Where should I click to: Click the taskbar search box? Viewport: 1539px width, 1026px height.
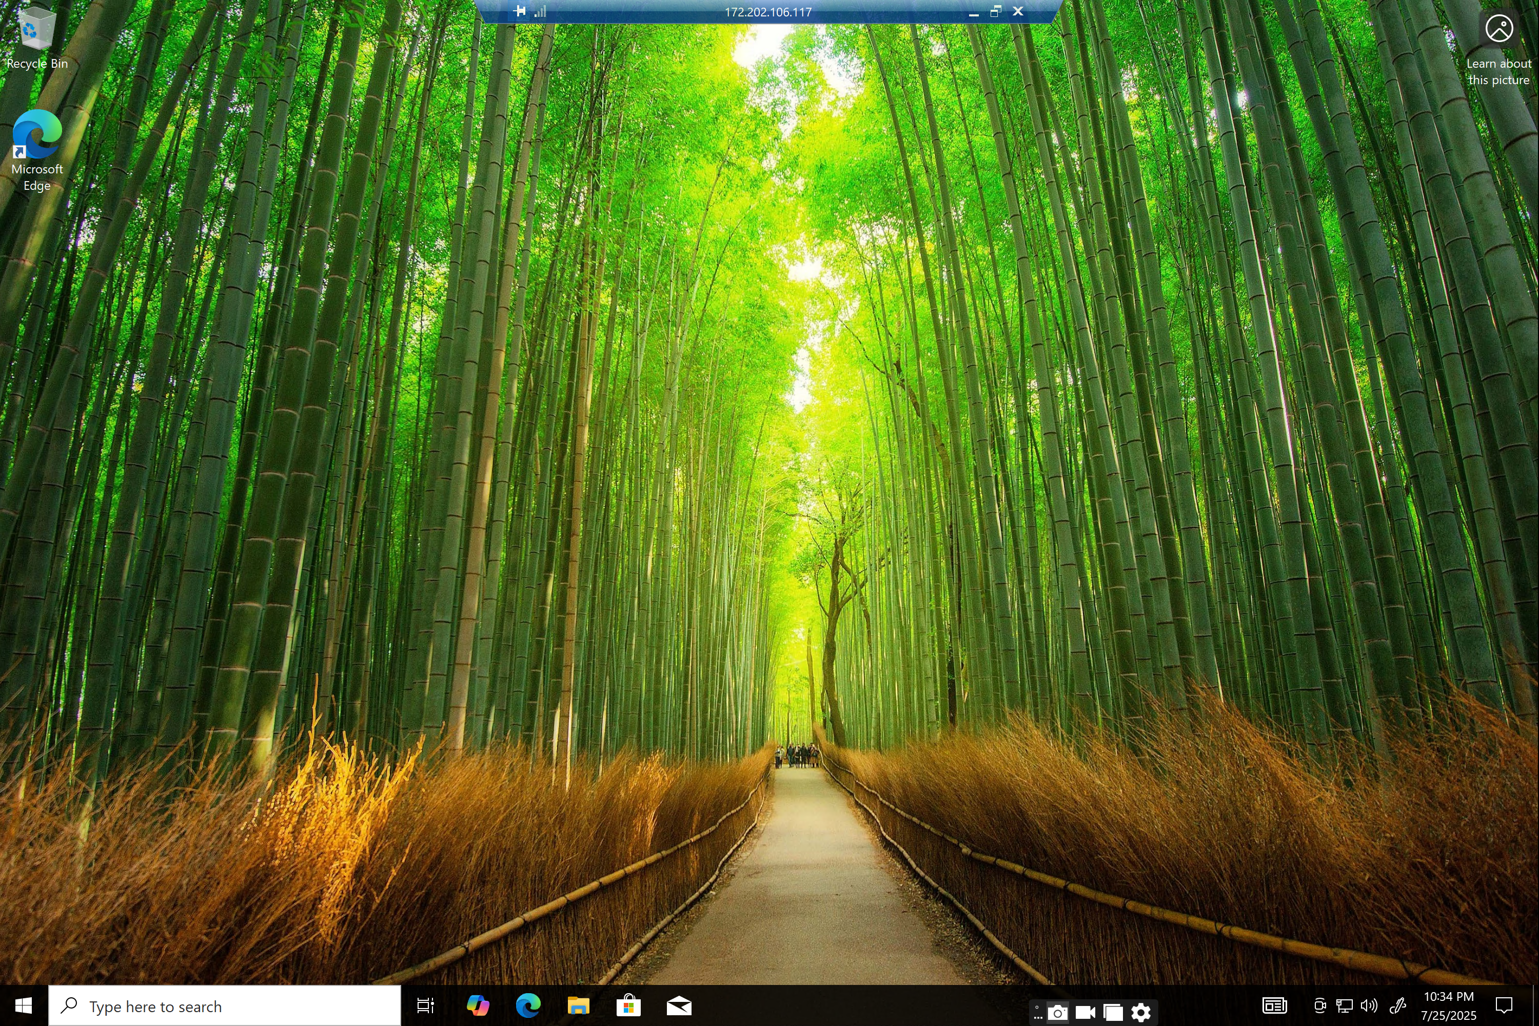coord(225,1005)
